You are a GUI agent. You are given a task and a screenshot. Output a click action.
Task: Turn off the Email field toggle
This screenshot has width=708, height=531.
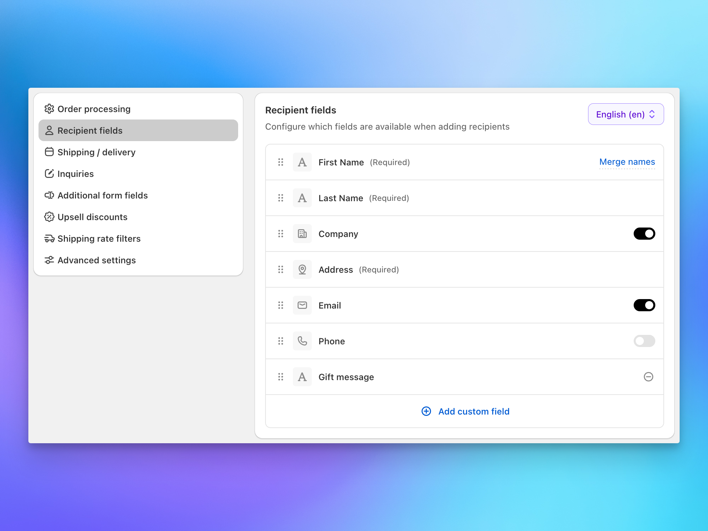[x=644, y=305]
